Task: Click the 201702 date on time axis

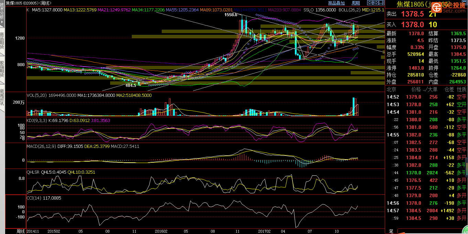Action: pos(264,231)
